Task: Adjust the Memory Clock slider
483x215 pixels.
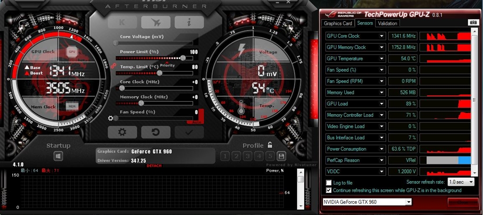Action: [154, 103]
